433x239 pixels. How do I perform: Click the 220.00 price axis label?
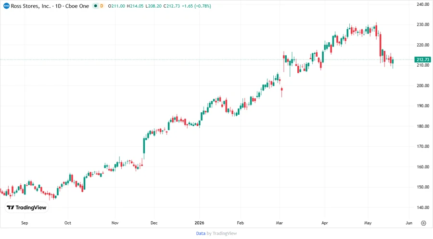tap(423, 45)
